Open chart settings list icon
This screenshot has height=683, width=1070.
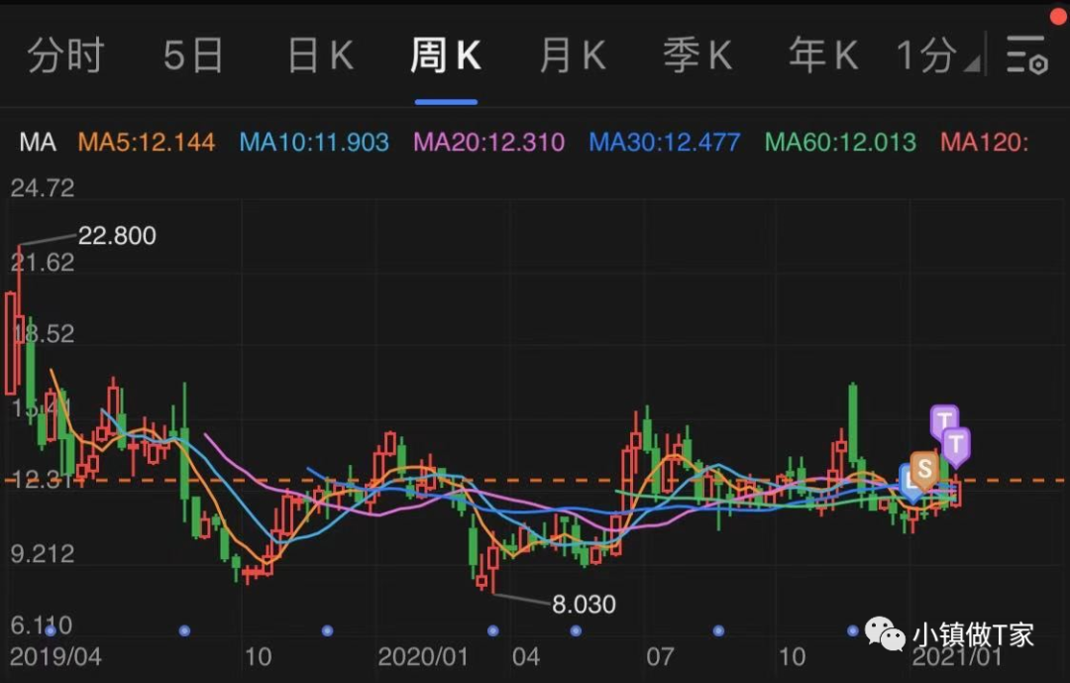(1027, 56)
